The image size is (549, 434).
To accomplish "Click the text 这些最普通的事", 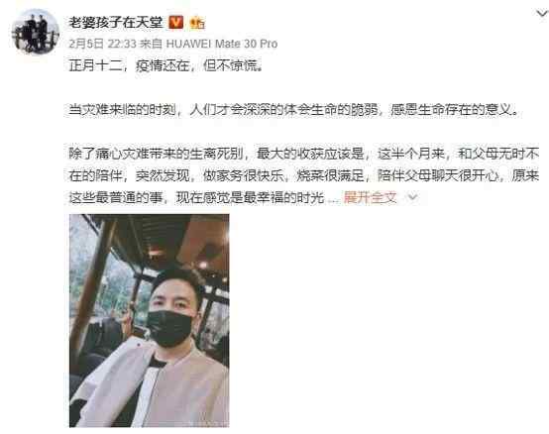I will [x=116, y=198].
